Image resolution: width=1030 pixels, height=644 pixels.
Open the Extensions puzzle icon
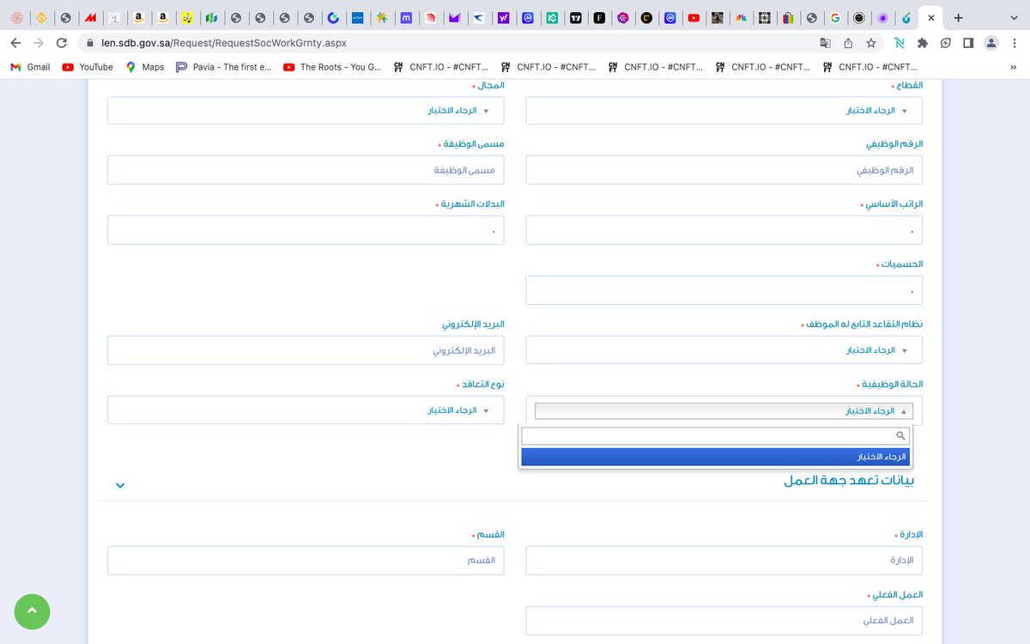pos(923,43)
